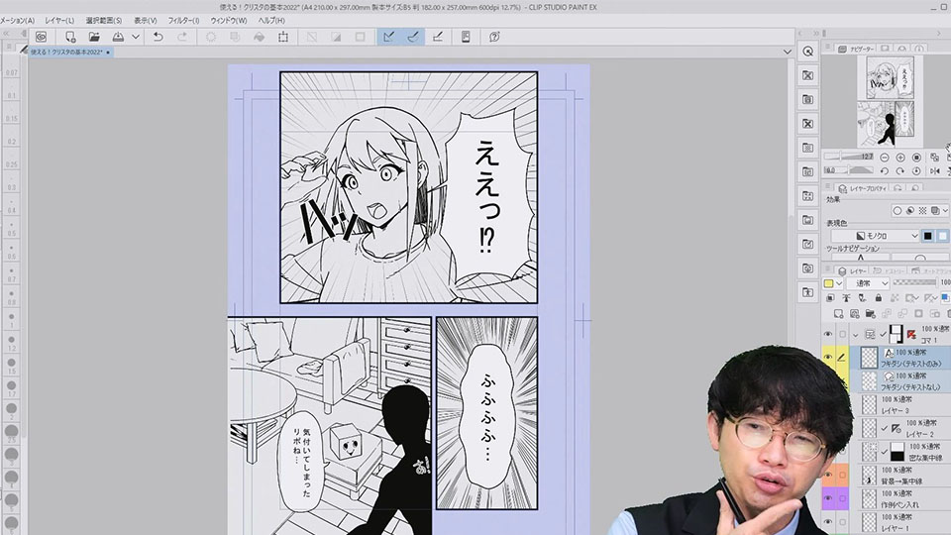Click the Scale/Rotate transform icon
This screenshot has height=535, width=951.
click(x=283, y=37)
